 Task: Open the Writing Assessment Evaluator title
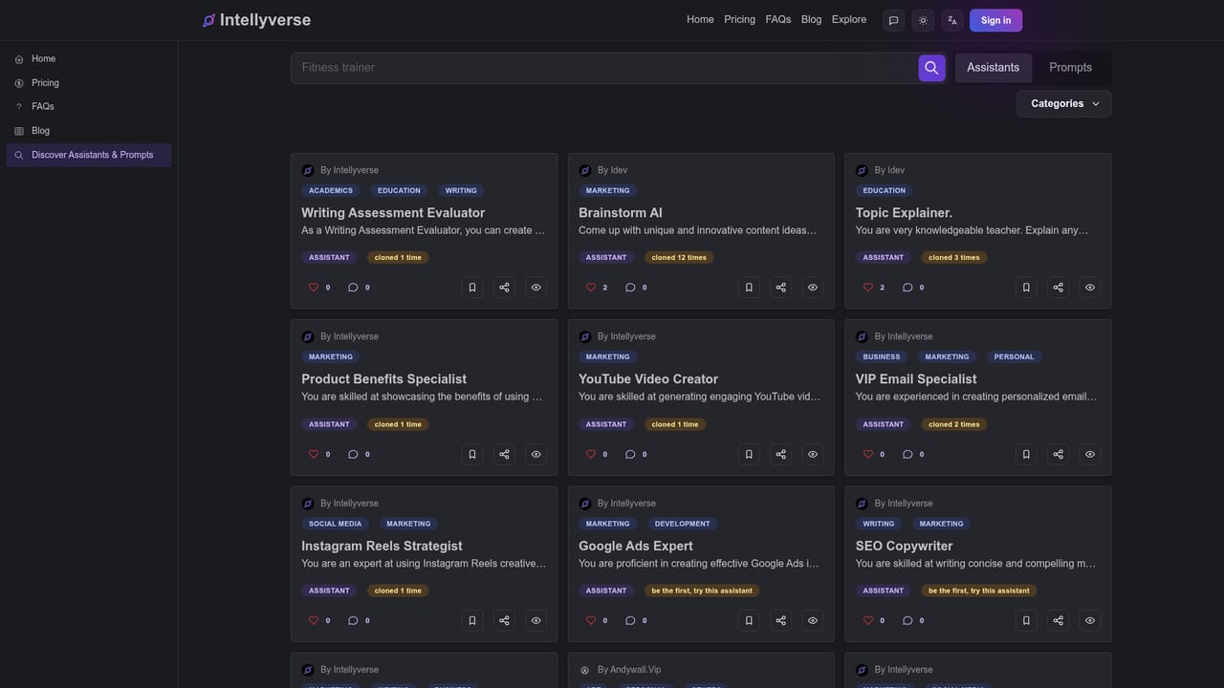[x=393, y=213]
